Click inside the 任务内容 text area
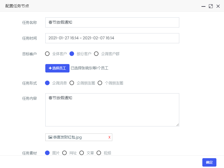 112,110
